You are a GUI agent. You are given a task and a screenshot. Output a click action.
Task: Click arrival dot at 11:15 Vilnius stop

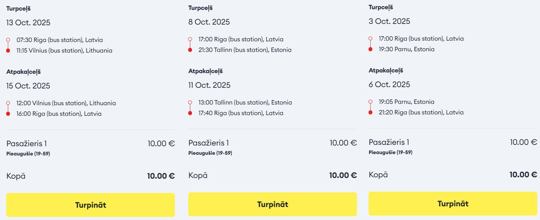8,51
